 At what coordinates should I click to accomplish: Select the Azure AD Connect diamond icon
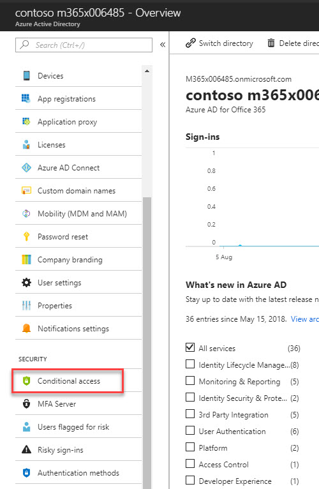coord(27,168)
